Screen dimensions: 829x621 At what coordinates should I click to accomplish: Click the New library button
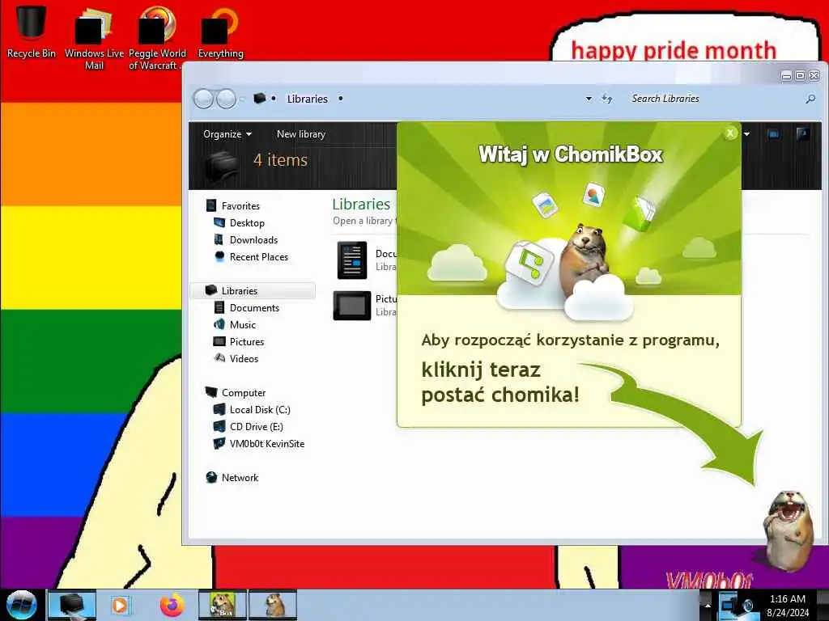coord(301,134)
